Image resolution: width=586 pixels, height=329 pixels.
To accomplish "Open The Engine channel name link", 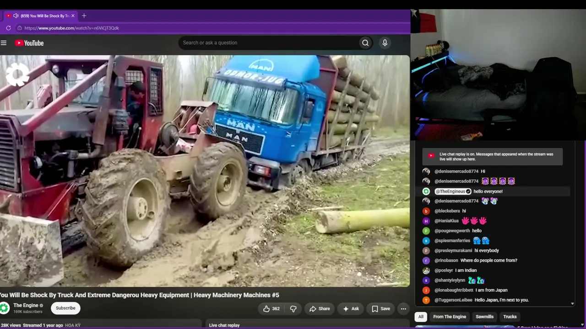I will (26, 305).
